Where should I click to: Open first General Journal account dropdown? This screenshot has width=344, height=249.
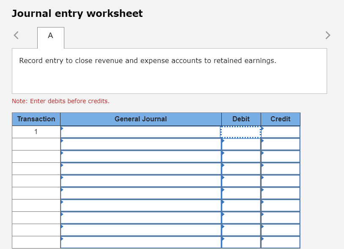(x=61, y=129)
